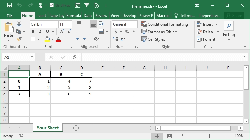The width and height of the screenshot is (250, 140).
Task: Click the Paste button
Action: pyautogui.click(x=8, y=31)
